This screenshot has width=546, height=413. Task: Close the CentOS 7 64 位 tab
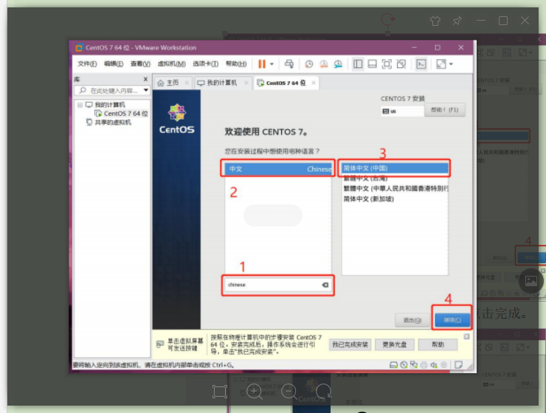[x=314, y=83]
